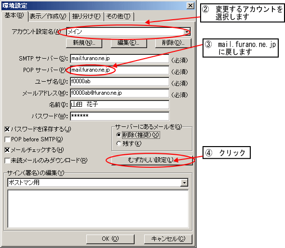Expand the アカウント設定名 dropdown

coord(187,32)
